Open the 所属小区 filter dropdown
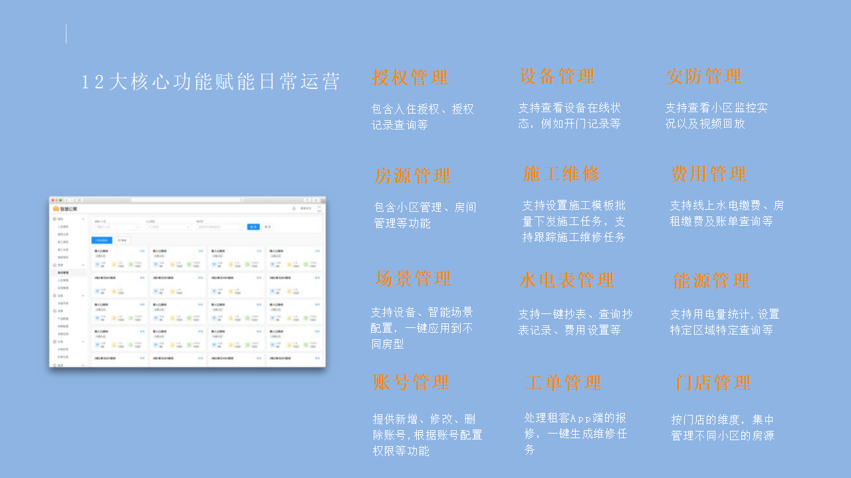This screenshot has width=851, height=478. (118, 226)
